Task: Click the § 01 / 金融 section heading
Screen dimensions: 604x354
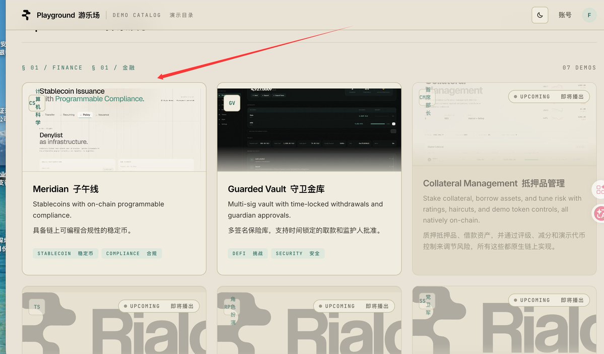Action: [x=113, y=68]
